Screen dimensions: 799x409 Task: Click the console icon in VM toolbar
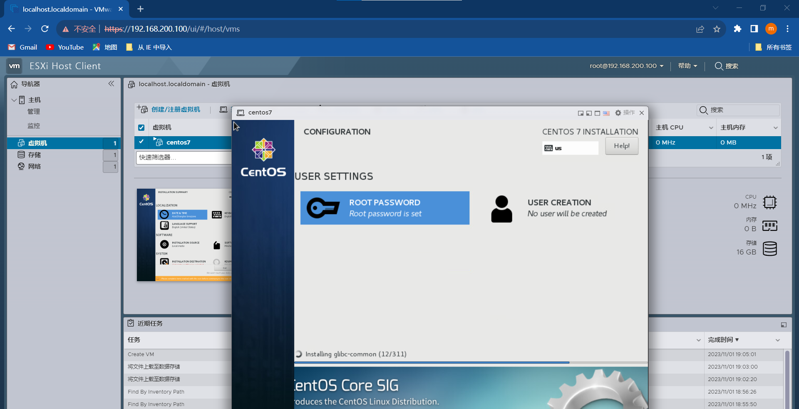coord(223,110)
